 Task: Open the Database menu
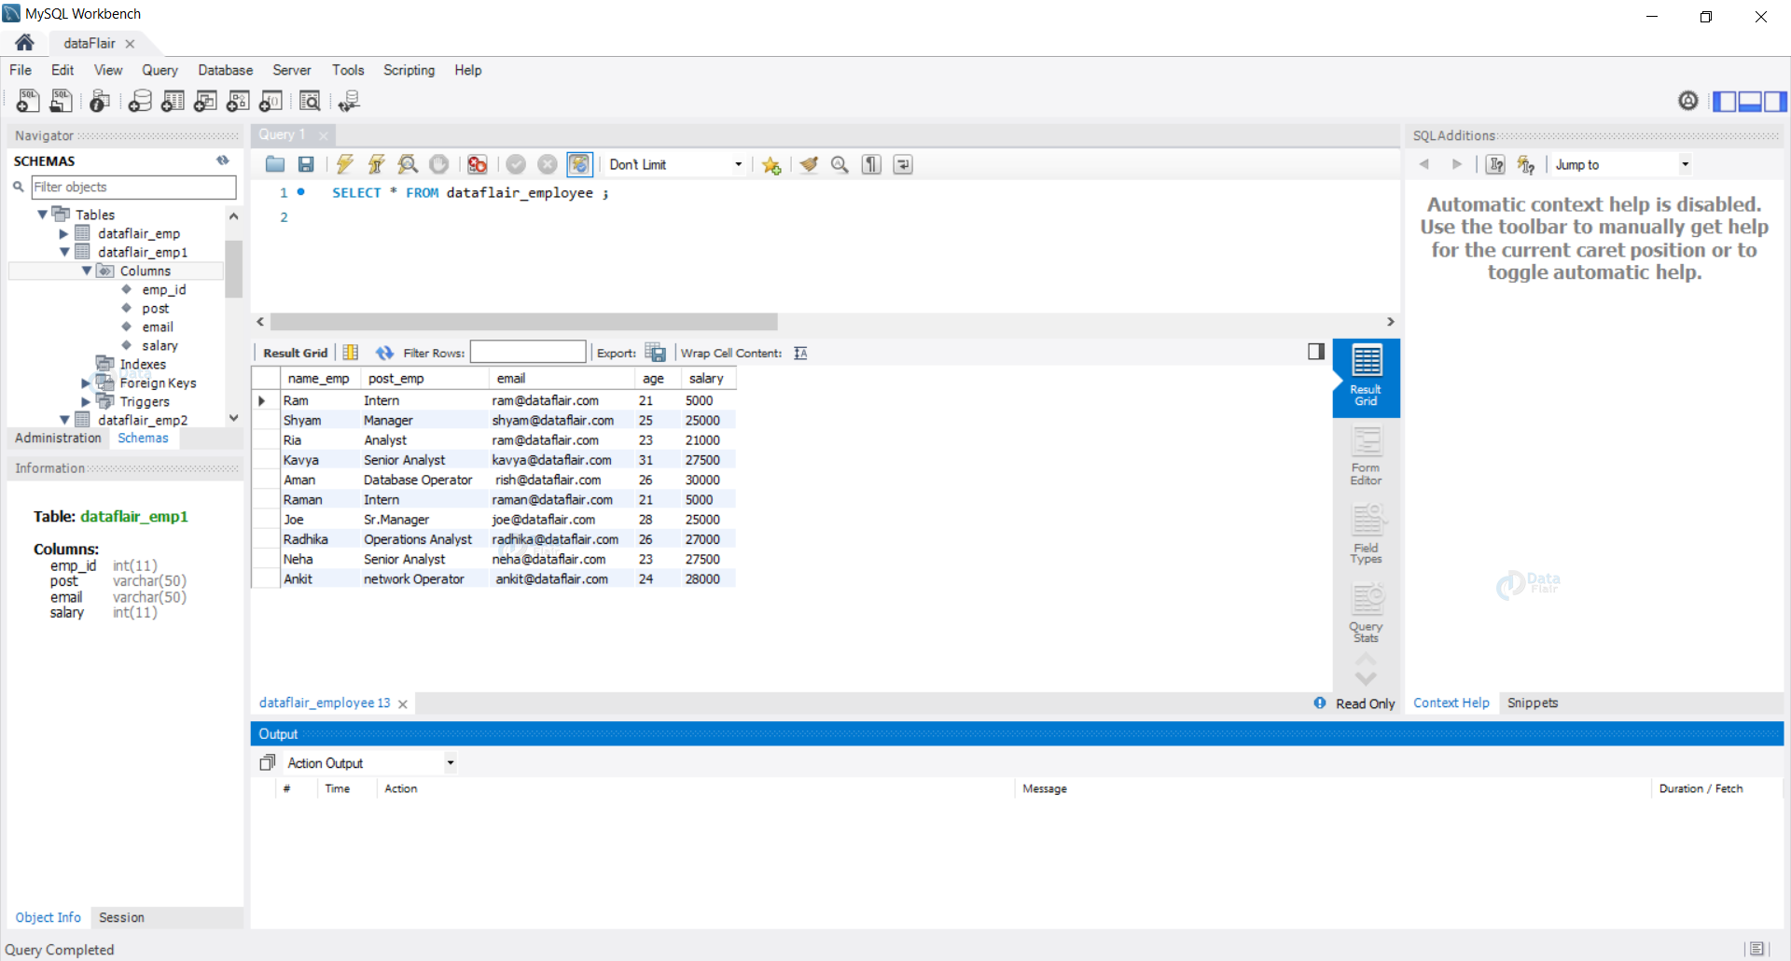(x=225, y=70)
